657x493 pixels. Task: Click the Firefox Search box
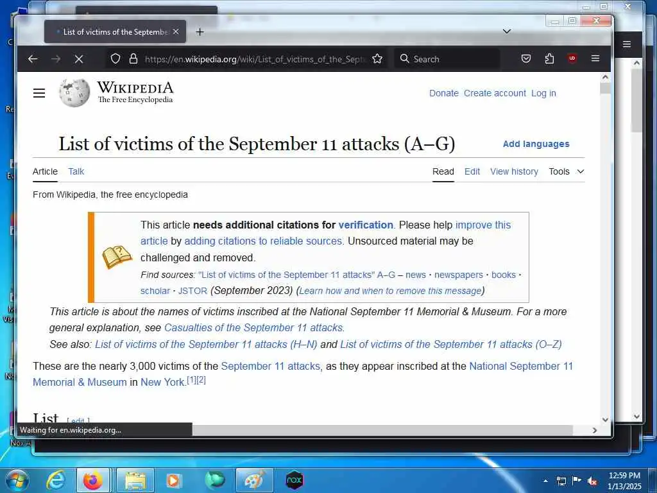(x=447, y=58)
